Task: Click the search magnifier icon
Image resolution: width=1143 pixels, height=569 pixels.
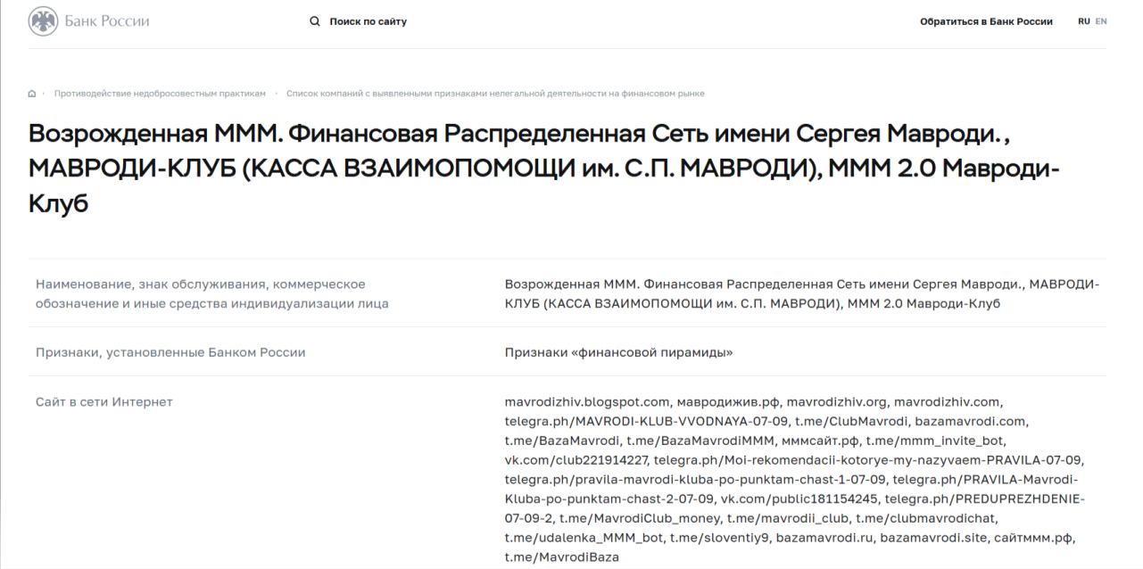Action: coord(314,21)
